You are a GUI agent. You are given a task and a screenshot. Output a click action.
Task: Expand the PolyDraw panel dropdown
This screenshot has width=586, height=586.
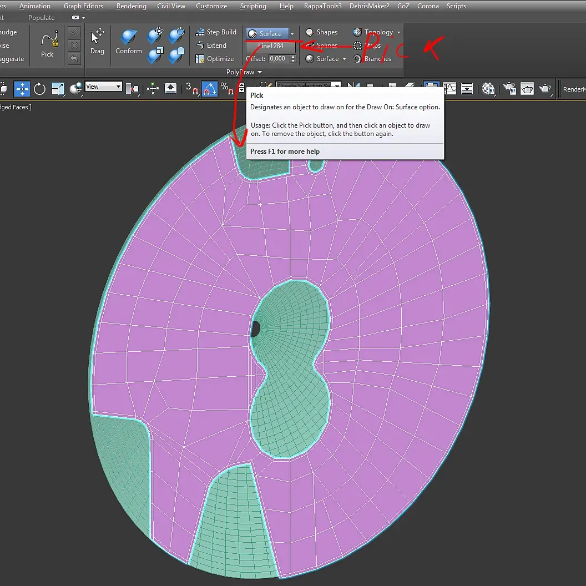pyautogui.click(x=259, y=72)
